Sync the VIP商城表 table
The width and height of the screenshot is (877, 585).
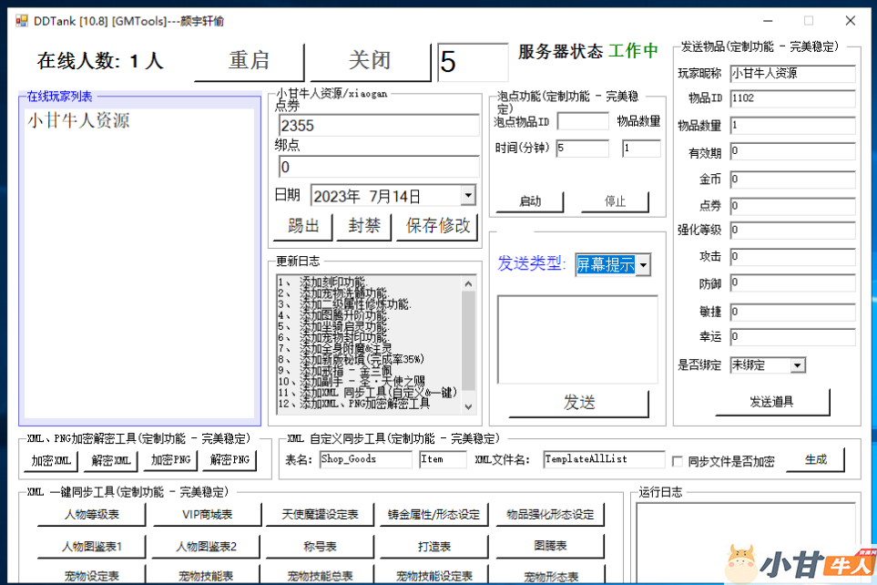click(206, 515)
